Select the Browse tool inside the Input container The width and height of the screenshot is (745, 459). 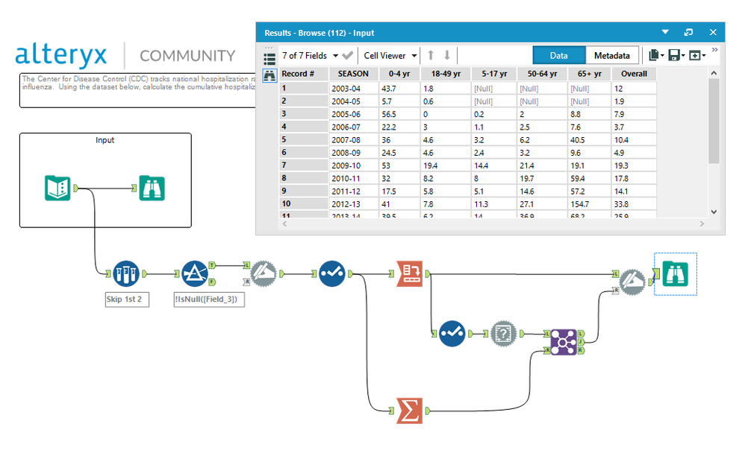point(152,189)
